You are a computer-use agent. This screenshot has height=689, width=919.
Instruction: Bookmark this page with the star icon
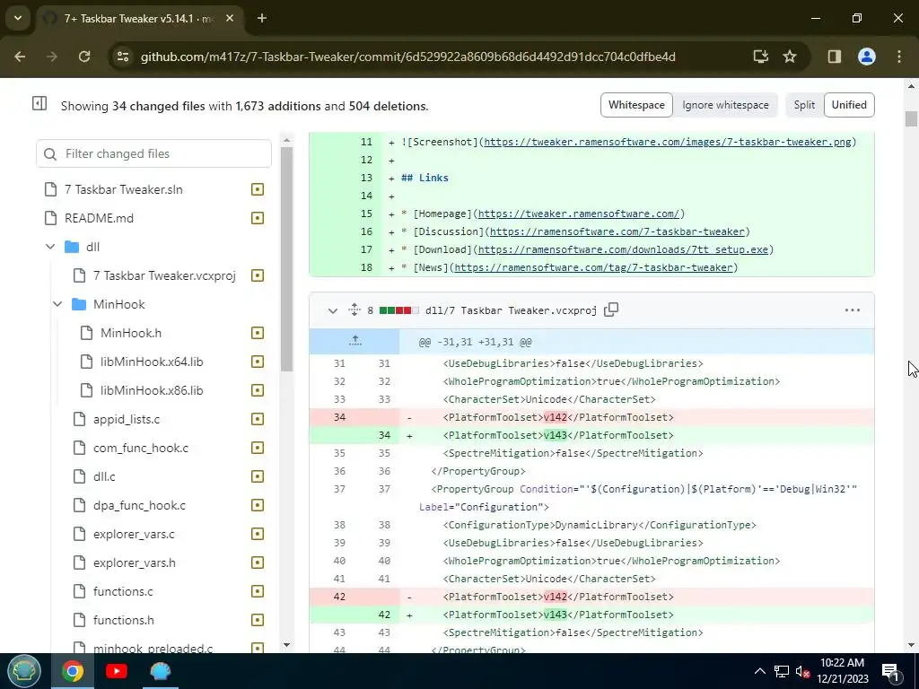coord(790,57)
